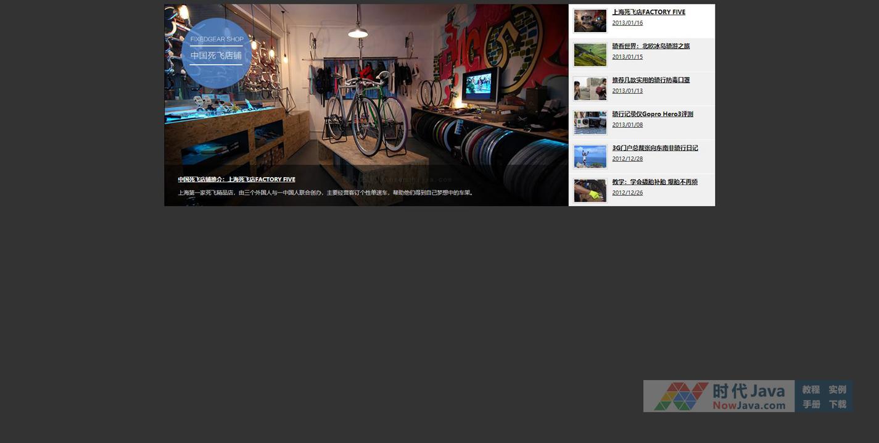Click the 2013/01/16 date link
Viewport: 879px width, 443px height.
[627, 23]
